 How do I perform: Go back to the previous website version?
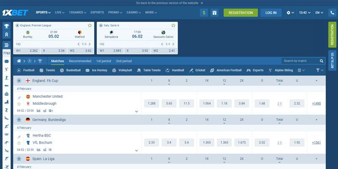tap(167, 3)
